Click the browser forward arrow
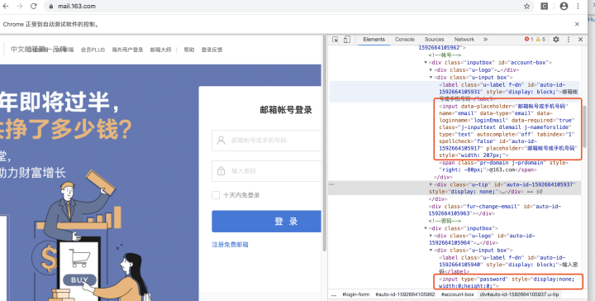 tap(19, 6)
